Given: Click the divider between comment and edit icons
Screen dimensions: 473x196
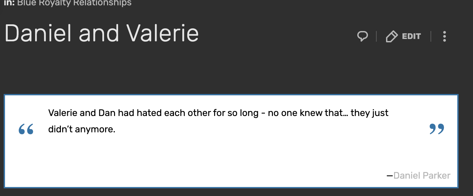Looking at the screenshot, I should click(x=377, y=36).
